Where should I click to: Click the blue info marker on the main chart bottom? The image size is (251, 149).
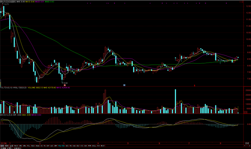124,85
